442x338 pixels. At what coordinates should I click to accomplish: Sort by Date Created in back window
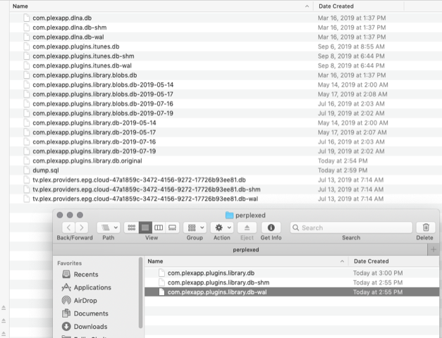click(336, 6)
